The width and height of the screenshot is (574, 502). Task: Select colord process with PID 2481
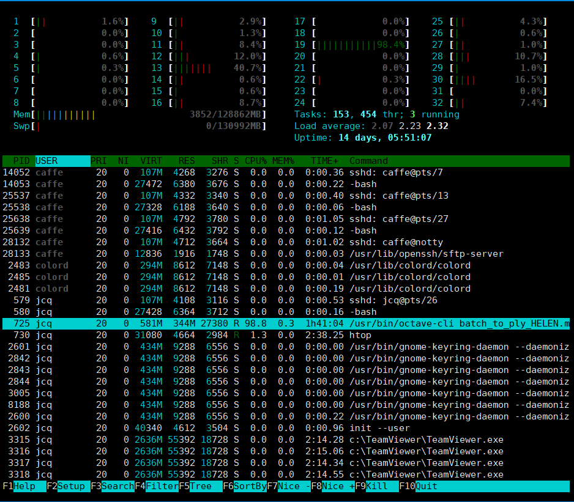pos(286,289)
